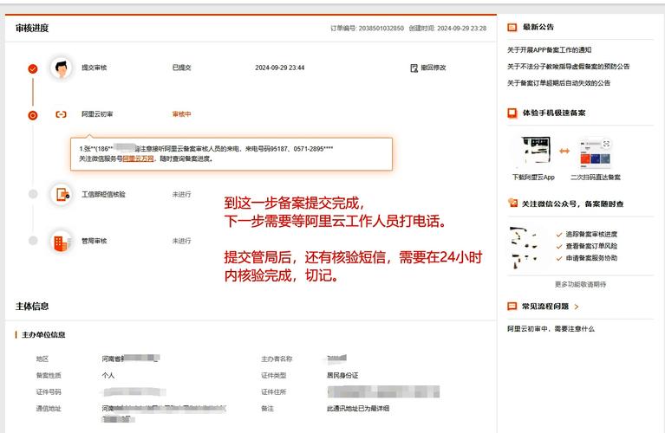The width and height of the screenshot is (665, 433).
Task: Click the 主体信息 heading
Action: point(32,307)
